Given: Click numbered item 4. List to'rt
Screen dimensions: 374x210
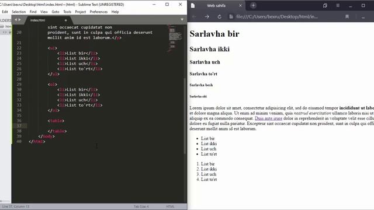Looking at the screenshot, I should tap(207, 180).
